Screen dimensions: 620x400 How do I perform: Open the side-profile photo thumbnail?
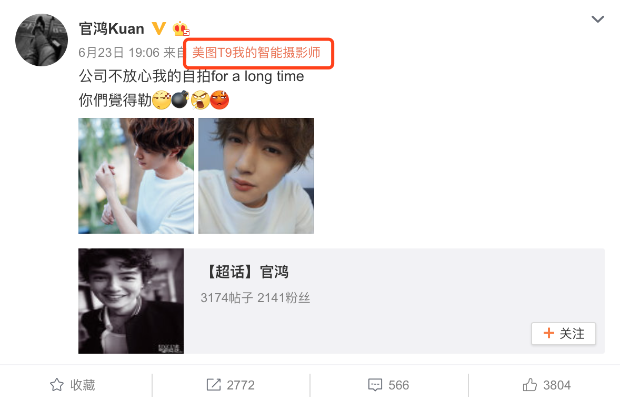(x=136, y=175)
